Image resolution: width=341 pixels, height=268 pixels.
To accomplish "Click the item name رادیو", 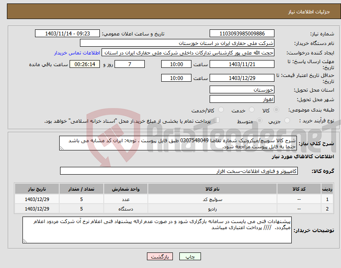I will pyautogui.click(x=212, y=209).
